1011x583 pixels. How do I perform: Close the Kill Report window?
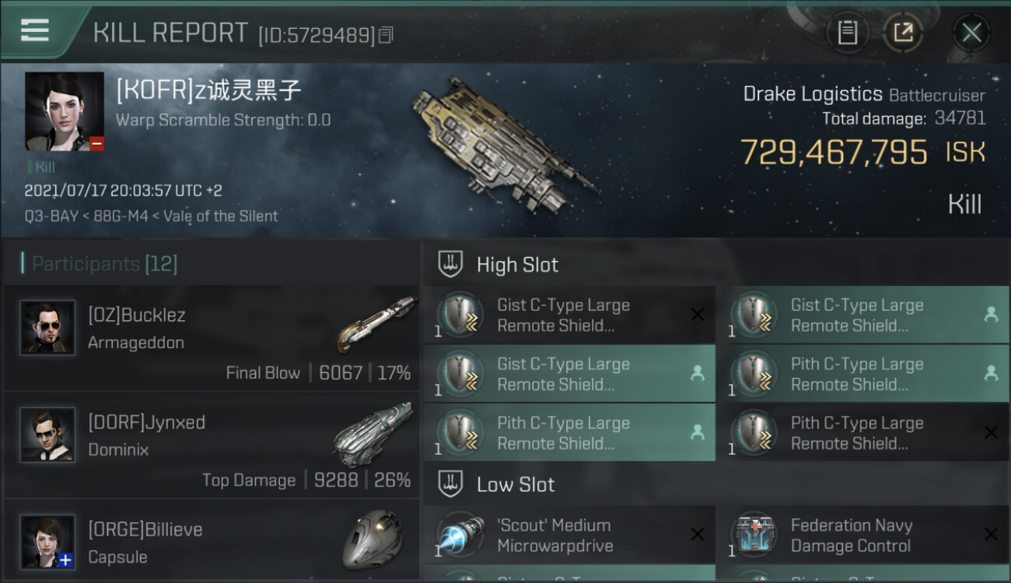point(971,33)
